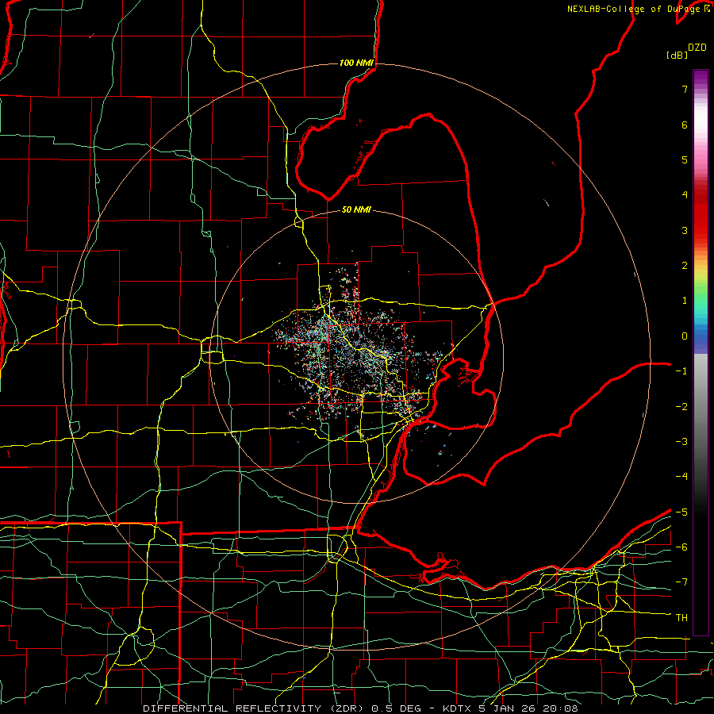
Task: Click the -2 dB scale label
Action: 681,407
